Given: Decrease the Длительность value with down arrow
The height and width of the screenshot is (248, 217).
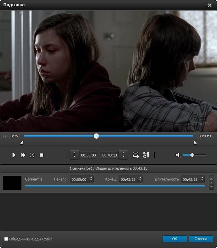Looking at the screenshot, I should pyautogui.click(x=202, y=180).
